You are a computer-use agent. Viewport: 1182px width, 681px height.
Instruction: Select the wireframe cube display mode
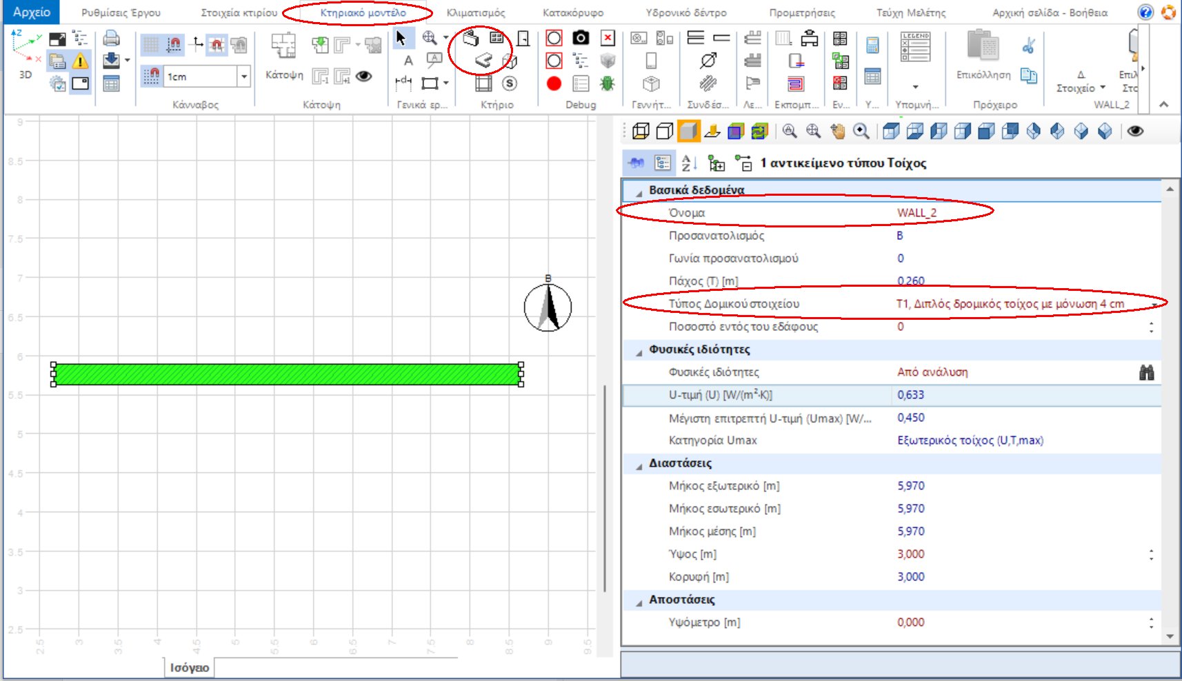coord(641,132)
